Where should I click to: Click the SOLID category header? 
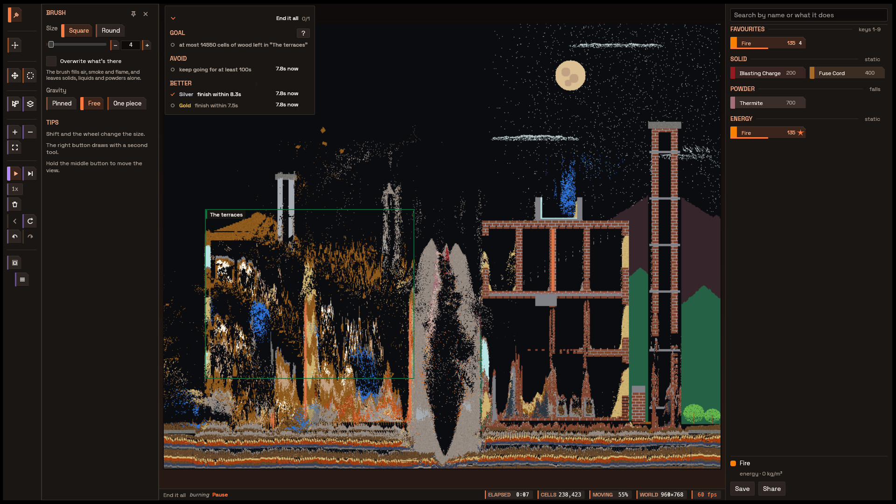pyautogui.click(x=738, y=59)
